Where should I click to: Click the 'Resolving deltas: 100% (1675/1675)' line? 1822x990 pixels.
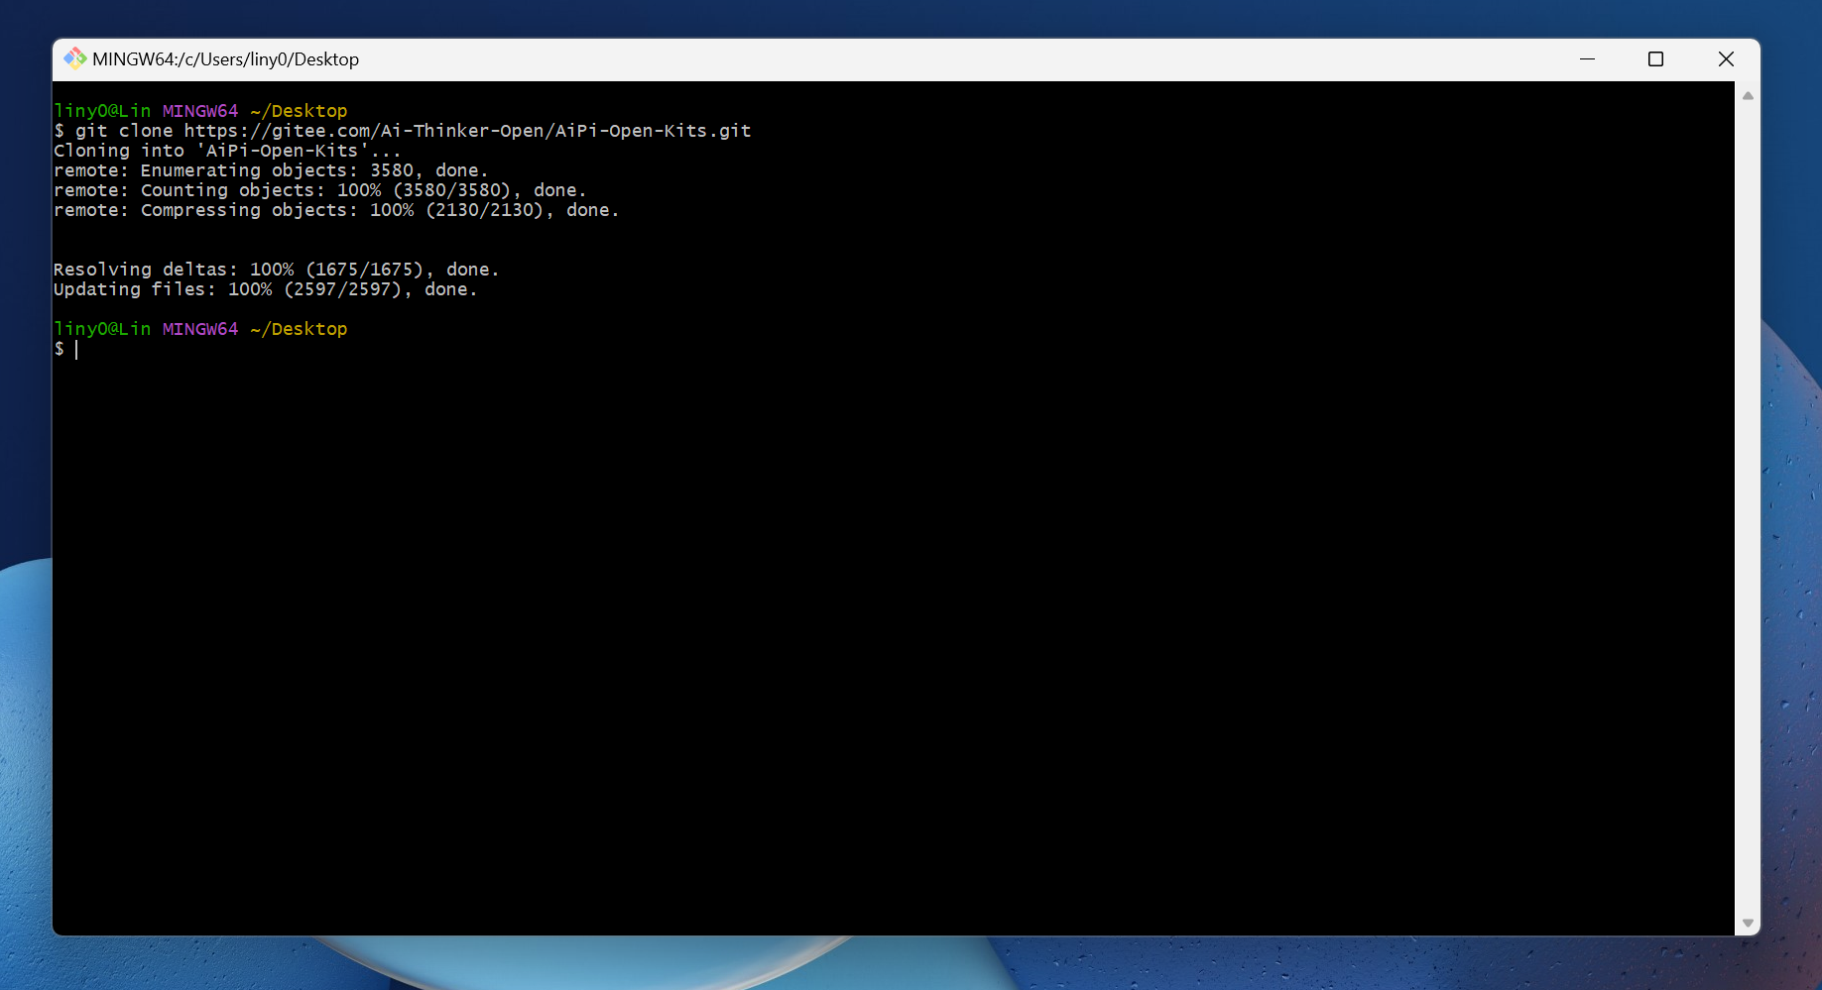click(276, 270)
